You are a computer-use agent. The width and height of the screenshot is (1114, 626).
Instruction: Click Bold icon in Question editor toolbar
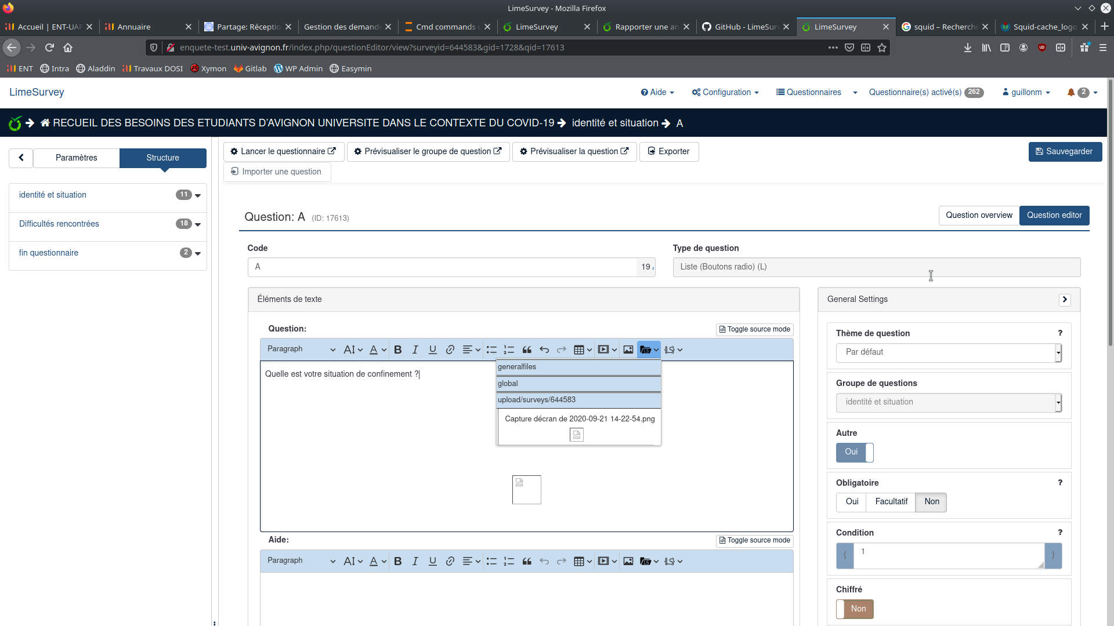(398, 350)
